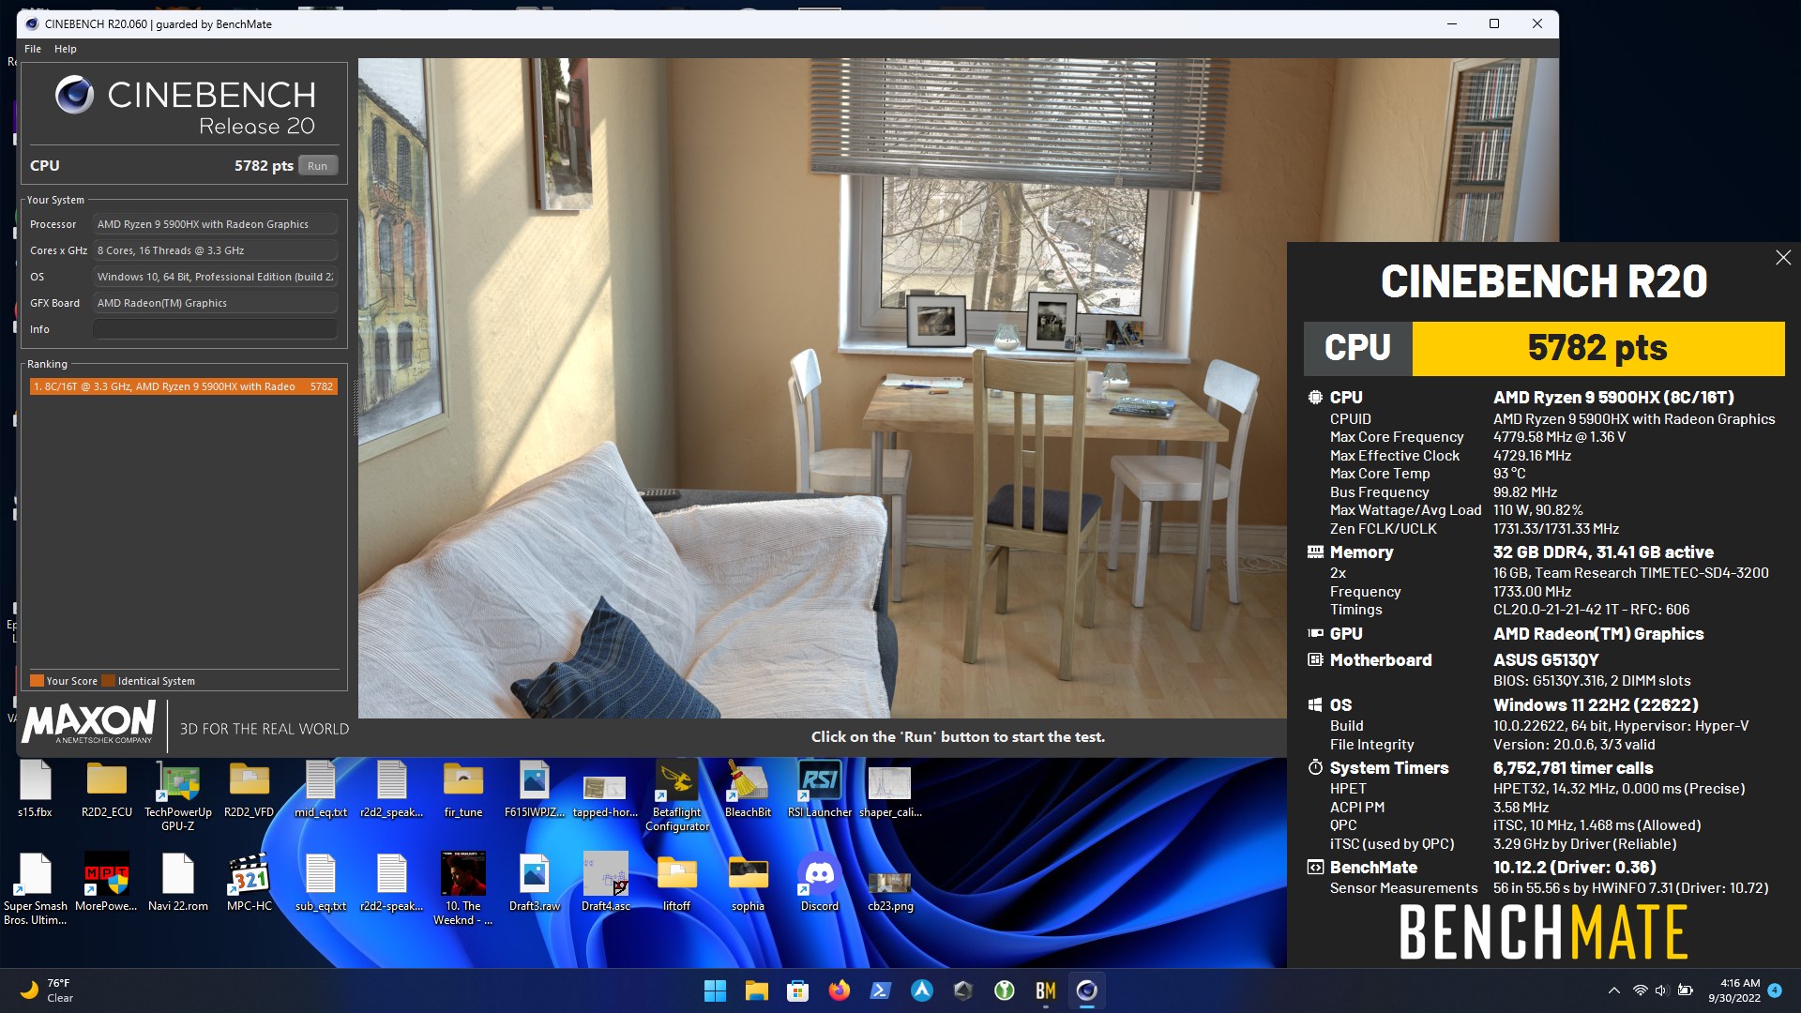This screenshot has height=1013, width=1801.
Task: Open the R2D2_ECU folder icon
Action: click(x=107, y=789)
